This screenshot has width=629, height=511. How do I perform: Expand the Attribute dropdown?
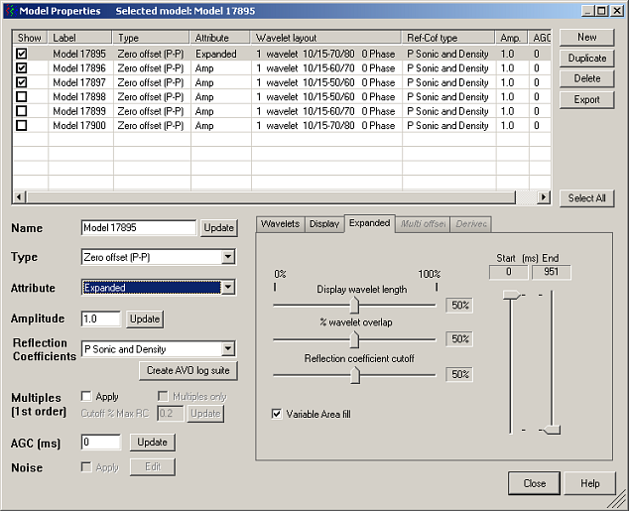pyautogui.click(x=228, y=288)
